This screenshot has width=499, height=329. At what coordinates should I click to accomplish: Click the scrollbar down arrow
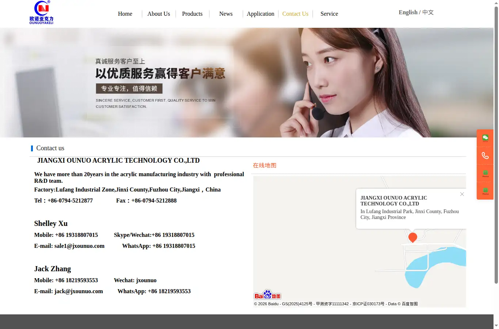click(x=496, y=325)
